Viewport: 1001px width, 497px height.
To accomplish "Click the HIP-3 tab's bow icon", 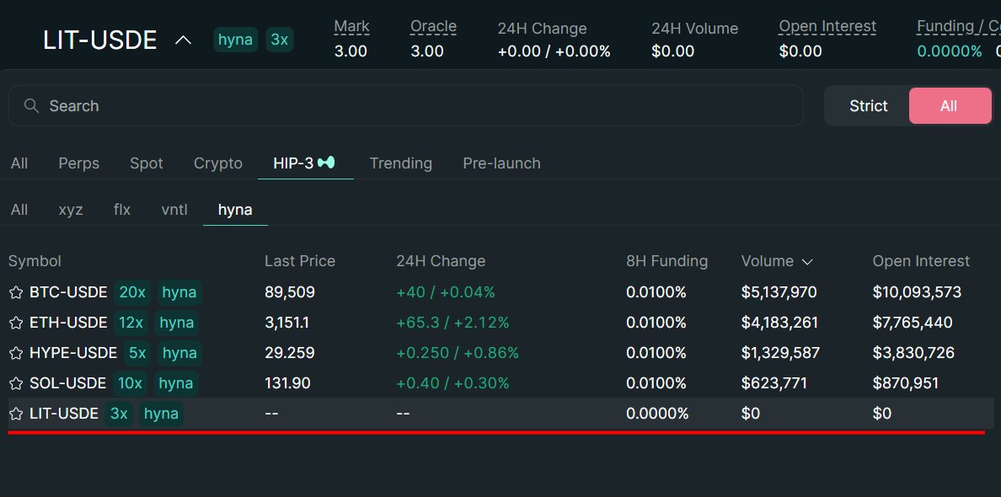I will (x=326, y=163).
